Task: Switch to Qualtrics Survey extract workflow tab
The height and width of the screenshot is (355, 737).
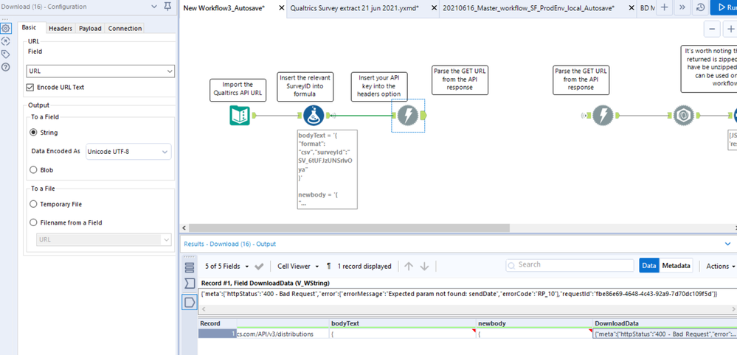Action: coord(355,8)
